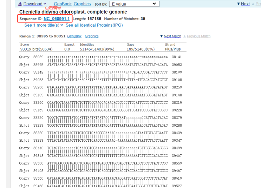Click Sbjct end position 39527
Screen dimensions: 261x188
coord(177,186)
